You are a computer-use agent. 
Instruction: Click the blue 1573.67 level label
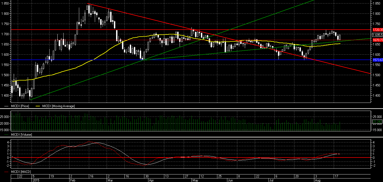click(377, 60)
